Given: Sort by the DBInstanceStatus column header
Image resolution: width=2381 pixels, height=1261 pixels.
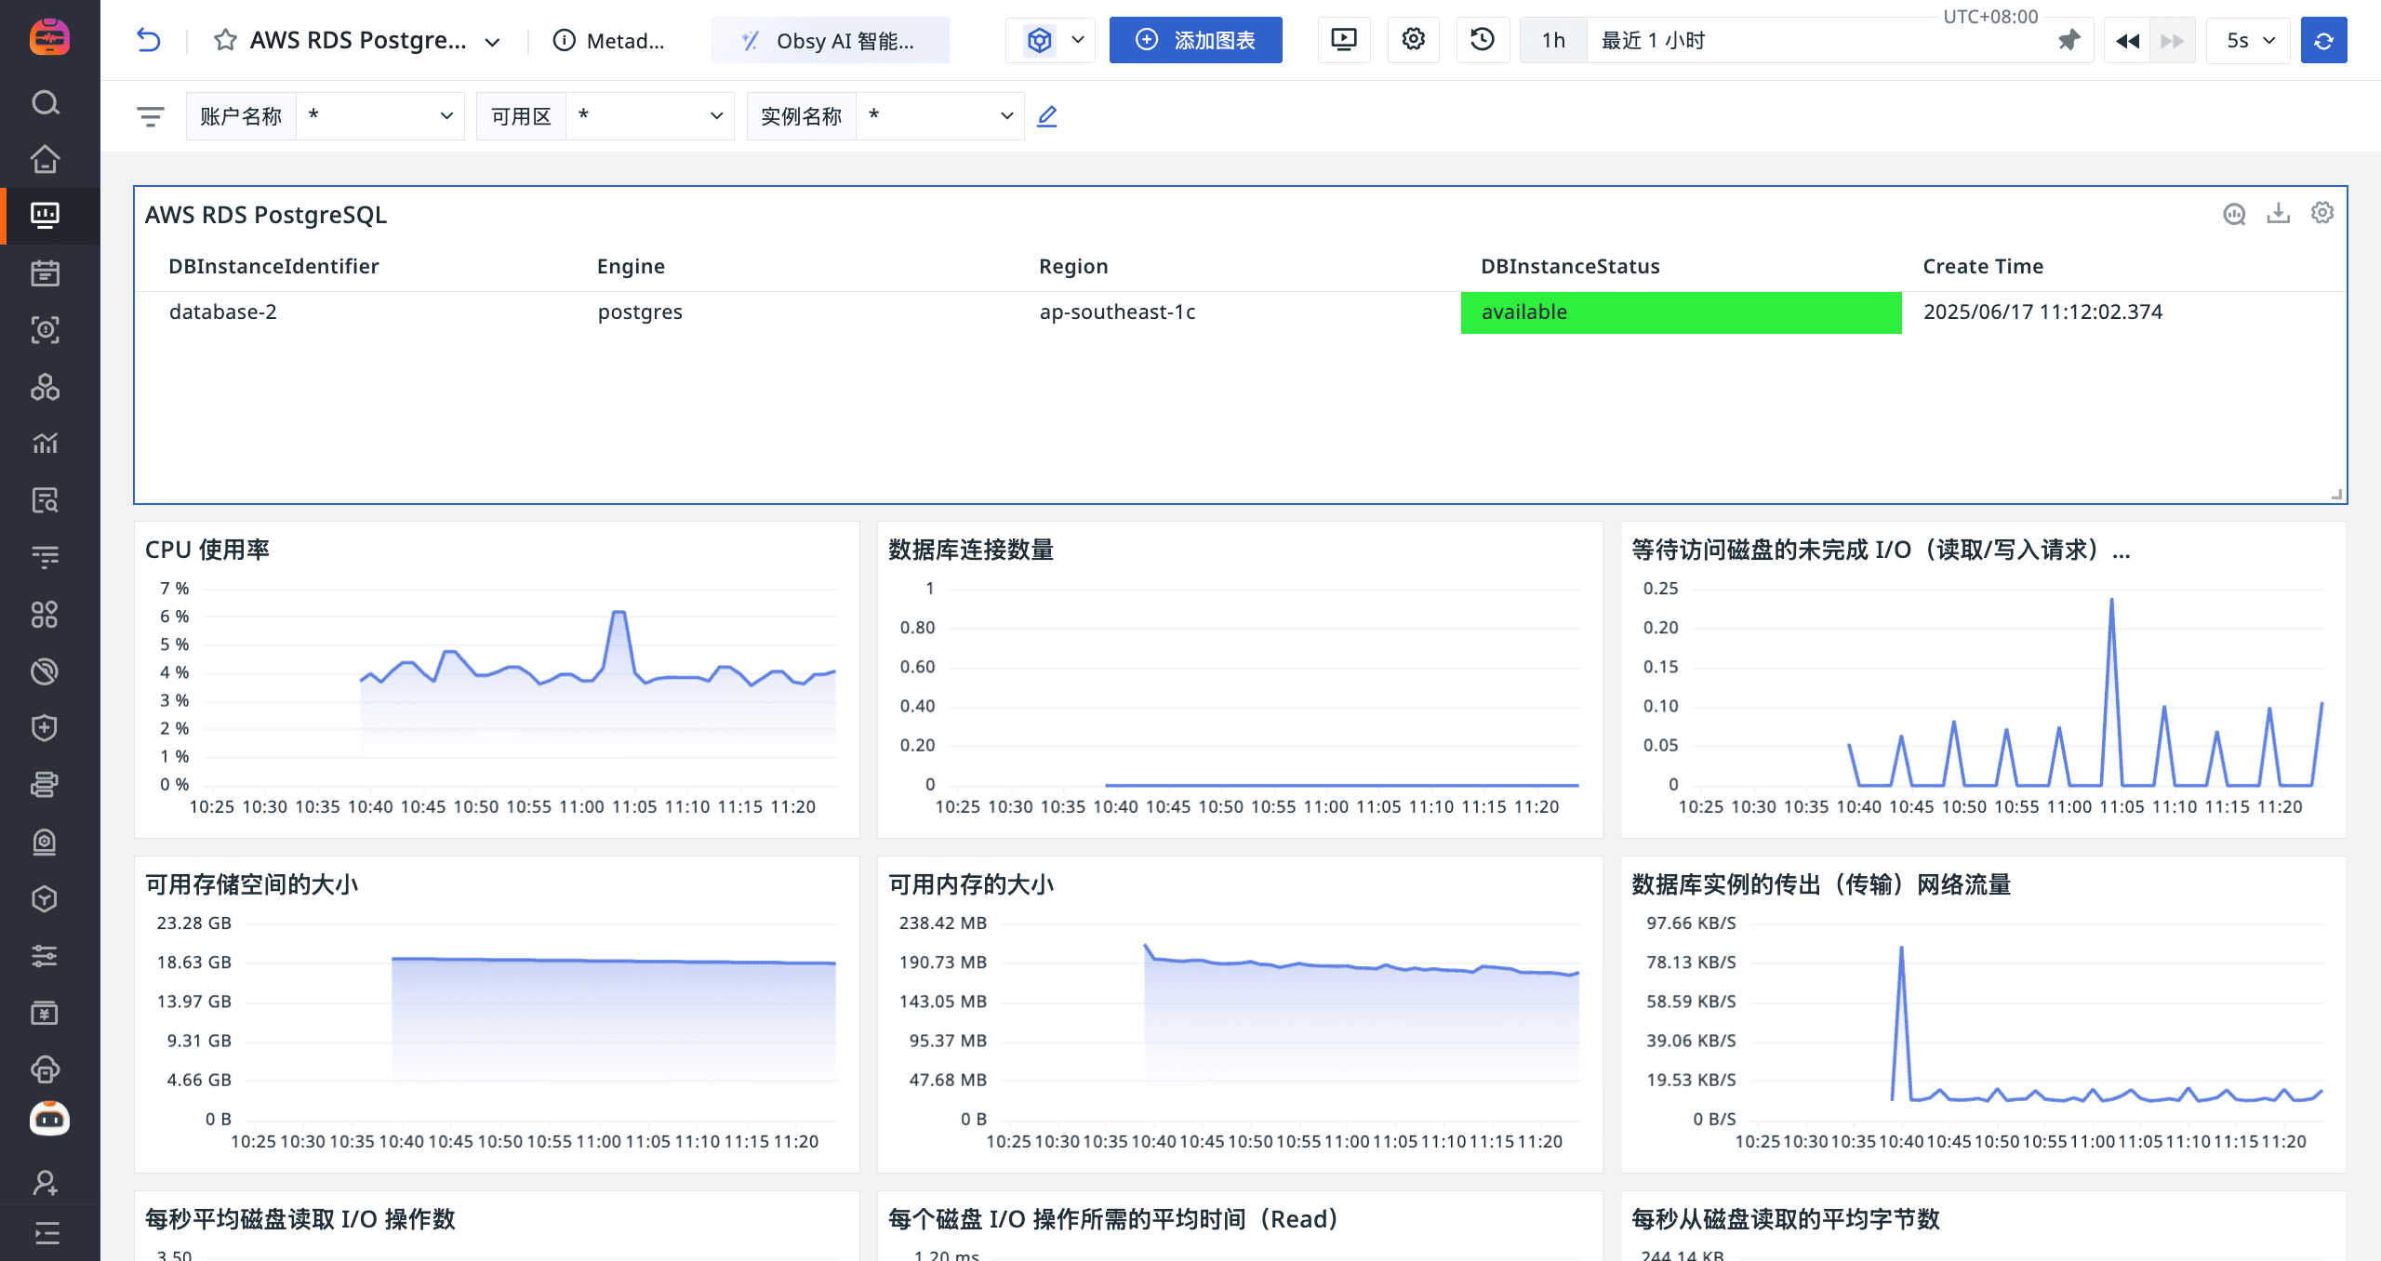Looking at the screenshot, I should coord(1570,266).
